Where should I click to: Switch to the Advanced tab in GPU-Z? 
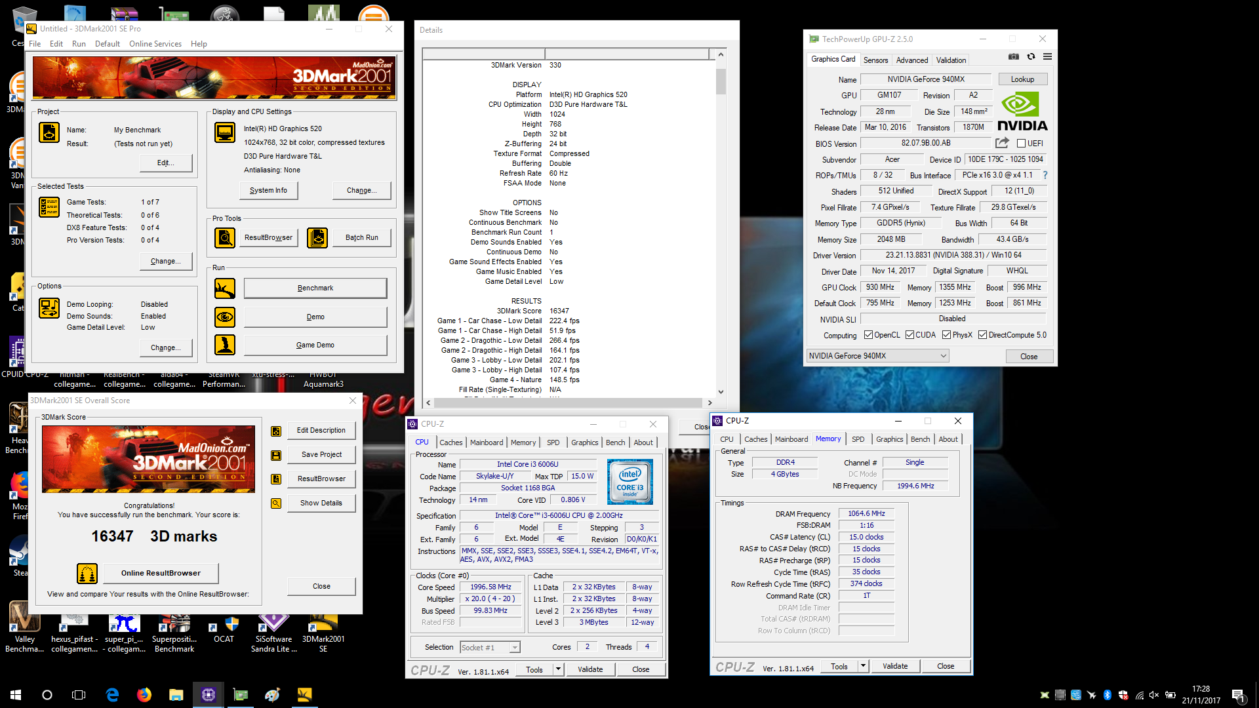pos(911,60)
